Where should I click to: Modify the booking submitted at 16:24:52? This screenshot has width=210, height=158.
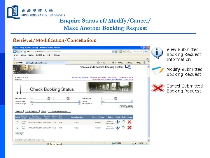click(123, 122)
